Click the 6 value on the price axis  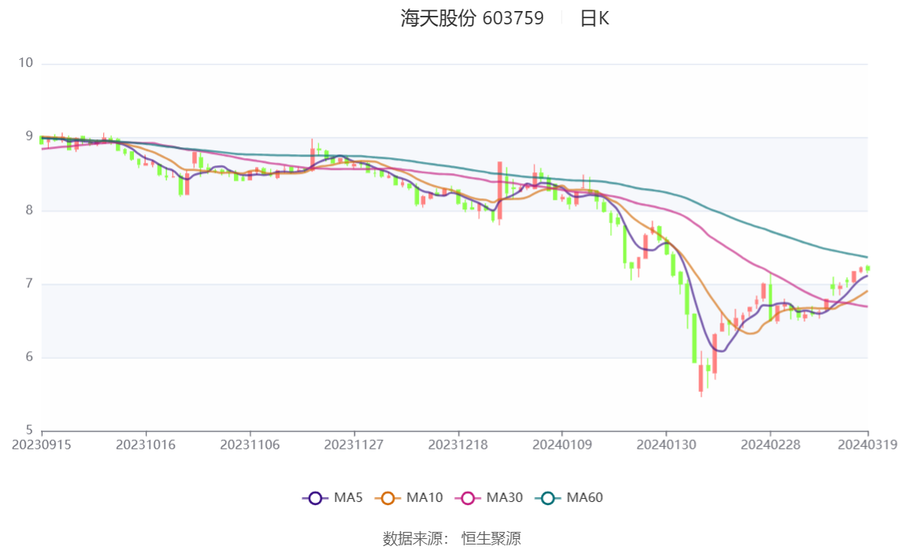click(29, 357)
